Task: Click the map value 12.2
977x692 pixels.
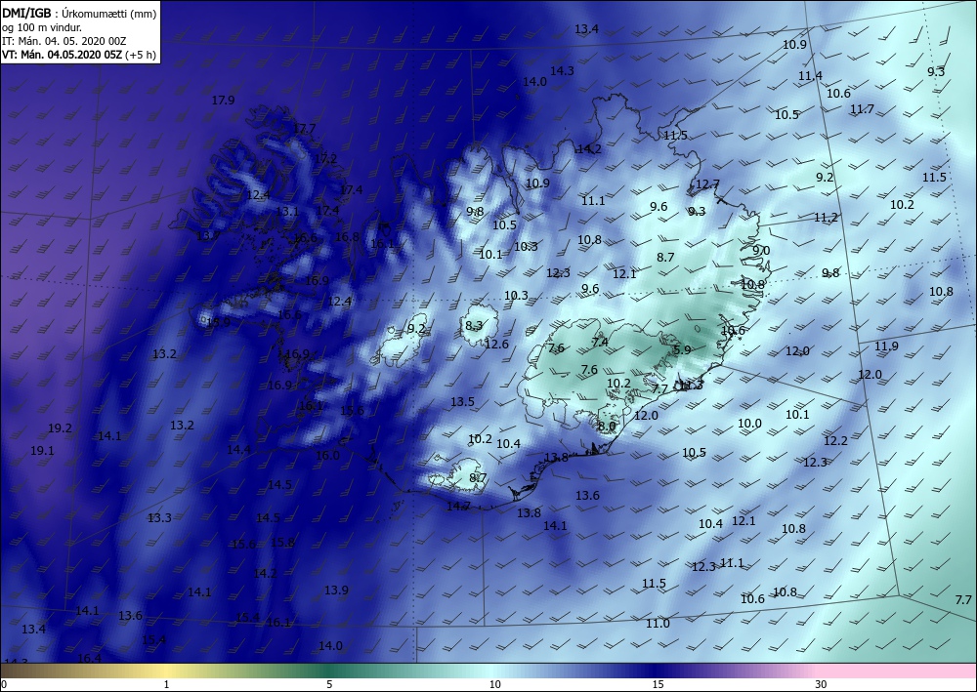Action: pyautogui.click(x=836, y=440)
